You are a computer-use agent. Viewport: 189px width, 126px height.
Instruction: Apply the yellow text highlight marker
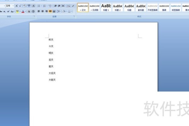click(x=18, y=12)
